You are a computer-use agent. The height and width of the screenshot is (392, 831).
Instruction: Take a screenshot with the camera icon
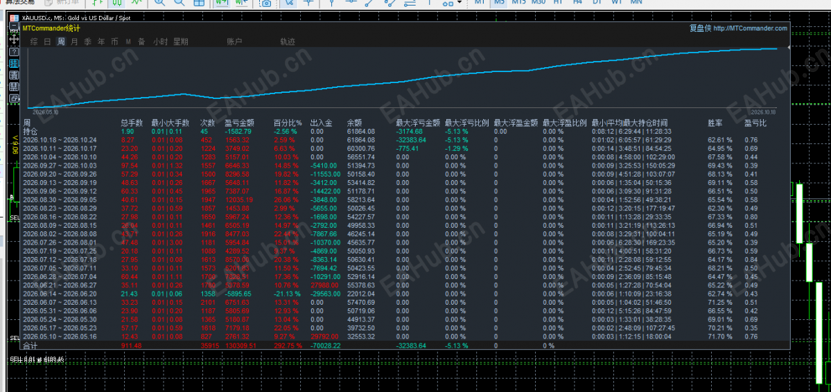[266, 3]
